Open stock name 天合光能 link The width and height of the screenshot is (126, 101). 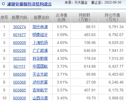tap(40, 74)
